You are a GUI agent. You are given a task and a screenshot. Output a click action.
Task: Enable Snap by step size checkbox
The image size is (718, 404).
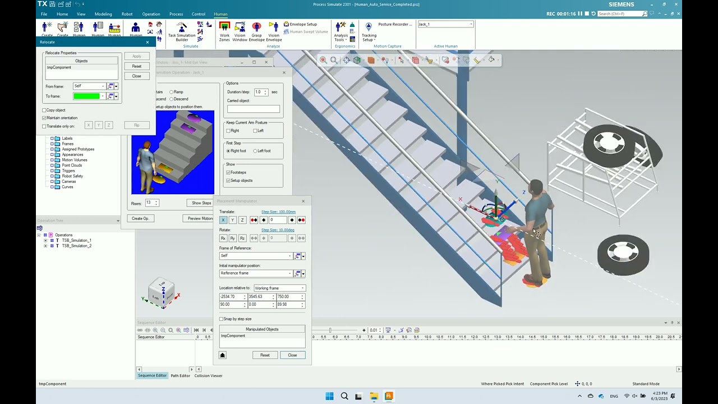(222, 319)
